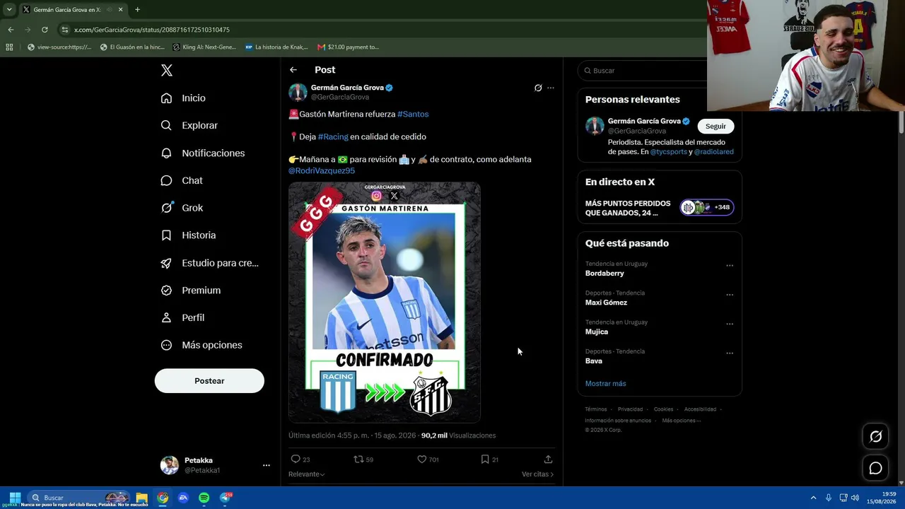The width and height of the screenshot is (905, 509).
Task: Open Spotify from the taskbar
Action: click(x=204, y=498)
